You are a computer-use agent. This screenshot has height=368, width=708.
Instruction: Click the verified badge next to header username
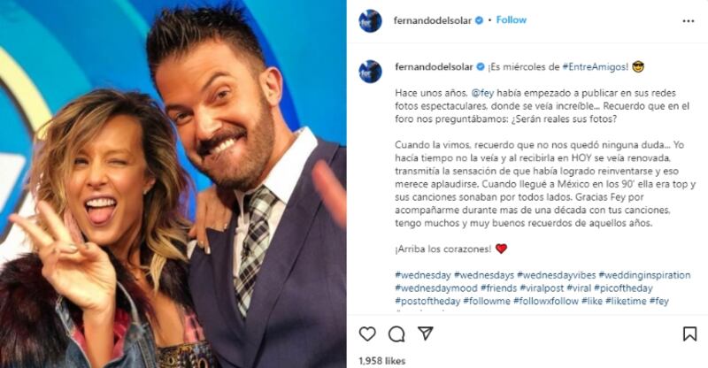(x=480, y=20)
